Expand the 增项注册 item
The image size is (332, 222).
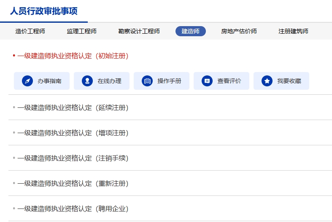tap(73, 133)
